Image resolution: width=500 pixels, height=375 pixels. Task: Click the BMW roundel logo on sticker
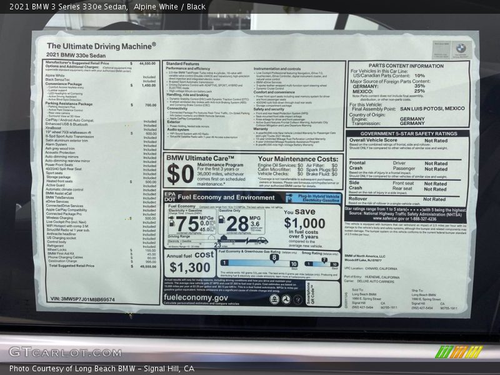[x=461, y=49]
